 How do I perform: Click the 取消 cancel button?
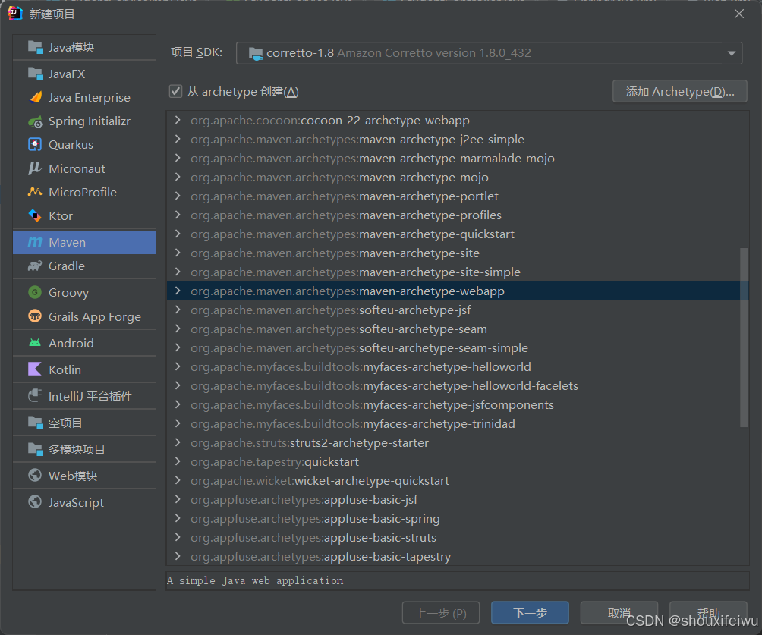tap(619, 613)
